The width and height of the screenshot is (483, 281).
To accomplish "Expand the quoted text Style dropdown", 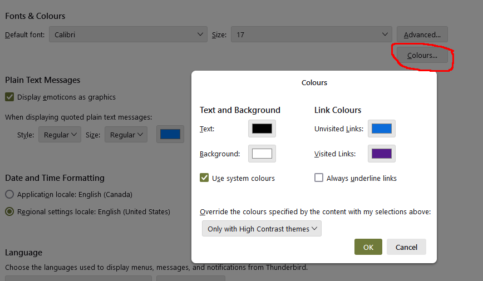I will click(x=60, y=135).
